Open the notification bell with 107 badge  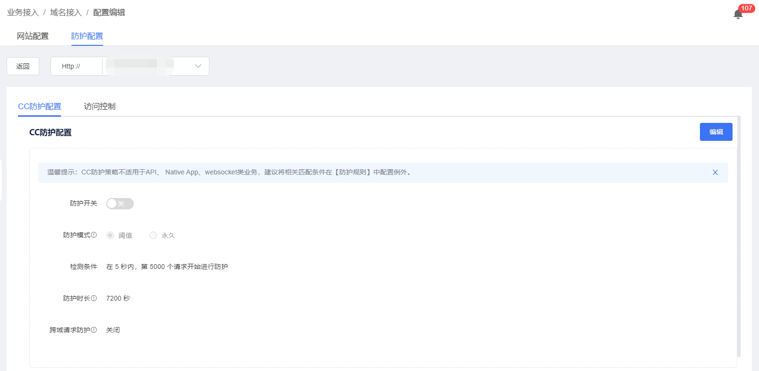[x=738, y=14]
